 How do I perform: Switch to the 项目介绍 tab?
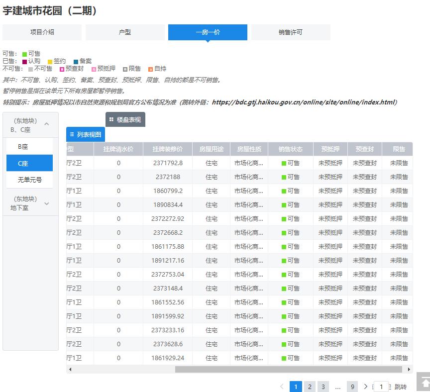pyautogui.click(x=42, y=32)
